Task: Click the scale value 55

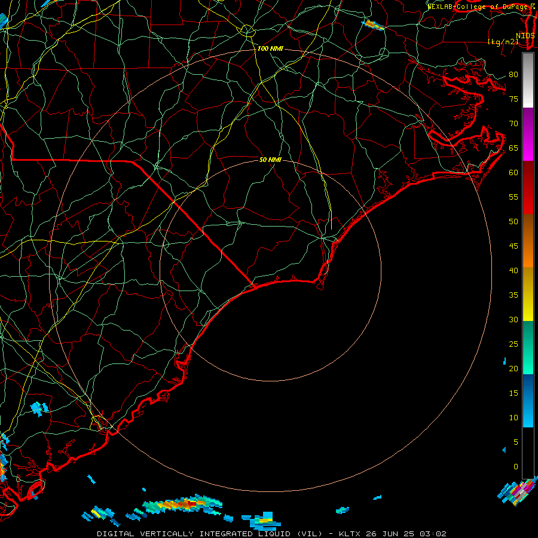Action: pyautogui.click(x=513, y=197)
